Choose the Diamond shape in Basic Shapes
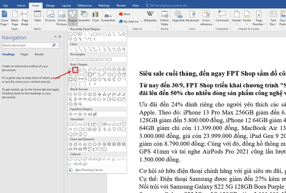The image size is (286, 193). (100, 70)
